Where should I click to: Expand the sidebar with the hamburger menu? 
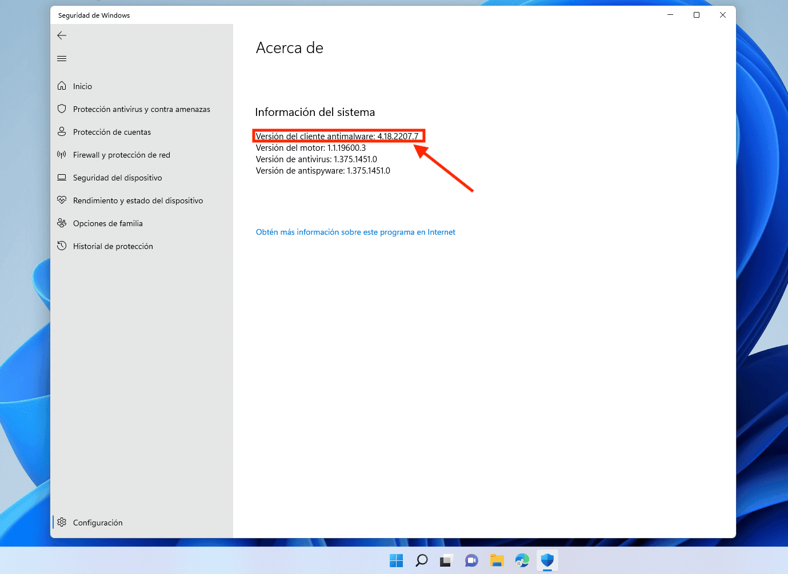point(62,58)
